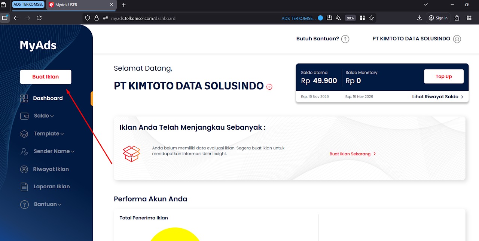Select the Dashboard icon in sidebar
Image resolution: width=479 pixels, height=241 pixels.
[24, 98]
